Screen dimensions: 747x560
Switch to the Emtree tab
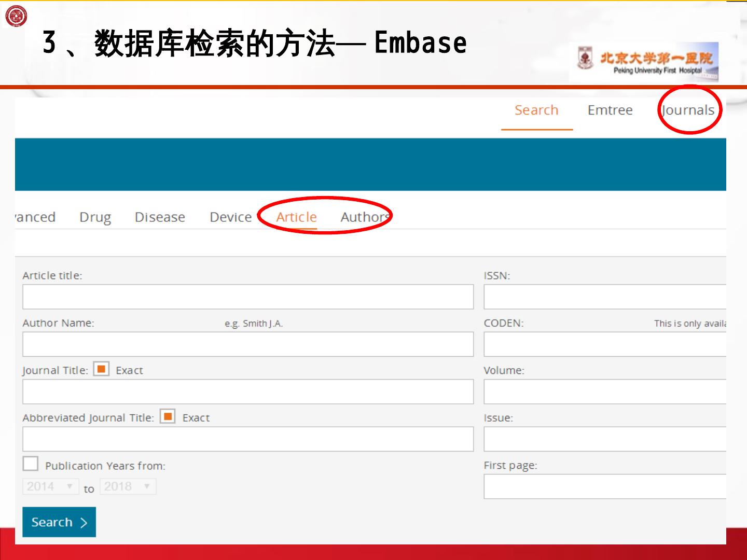(x=610, y=110)
